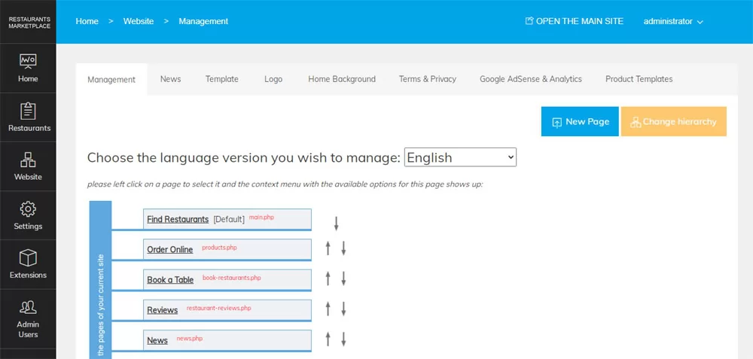Viewport: 753px width, 359px height.
Task: Select the Order Online page
Action: [170, 250]
